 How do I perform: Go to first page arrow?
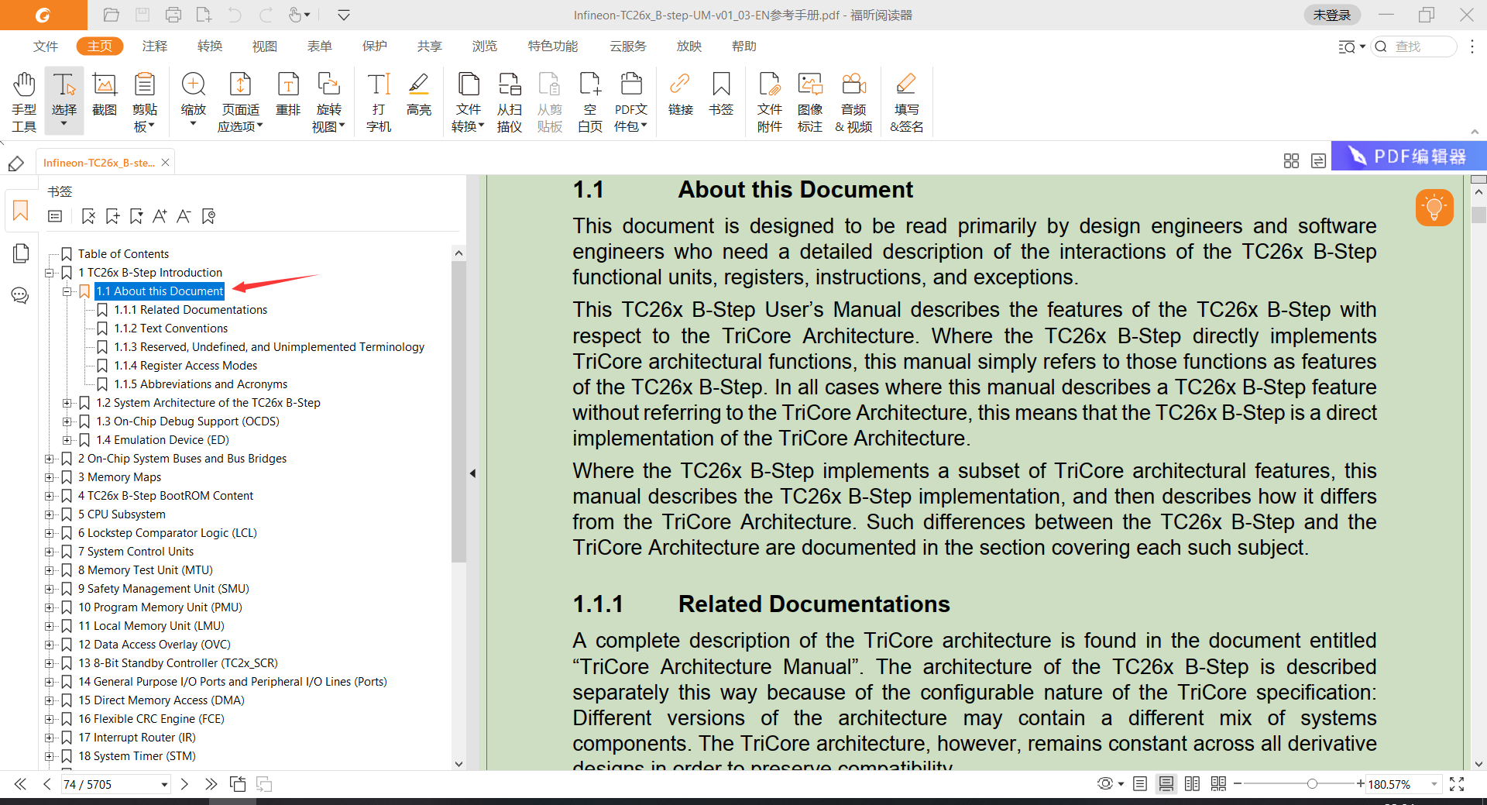click(20, 784)
